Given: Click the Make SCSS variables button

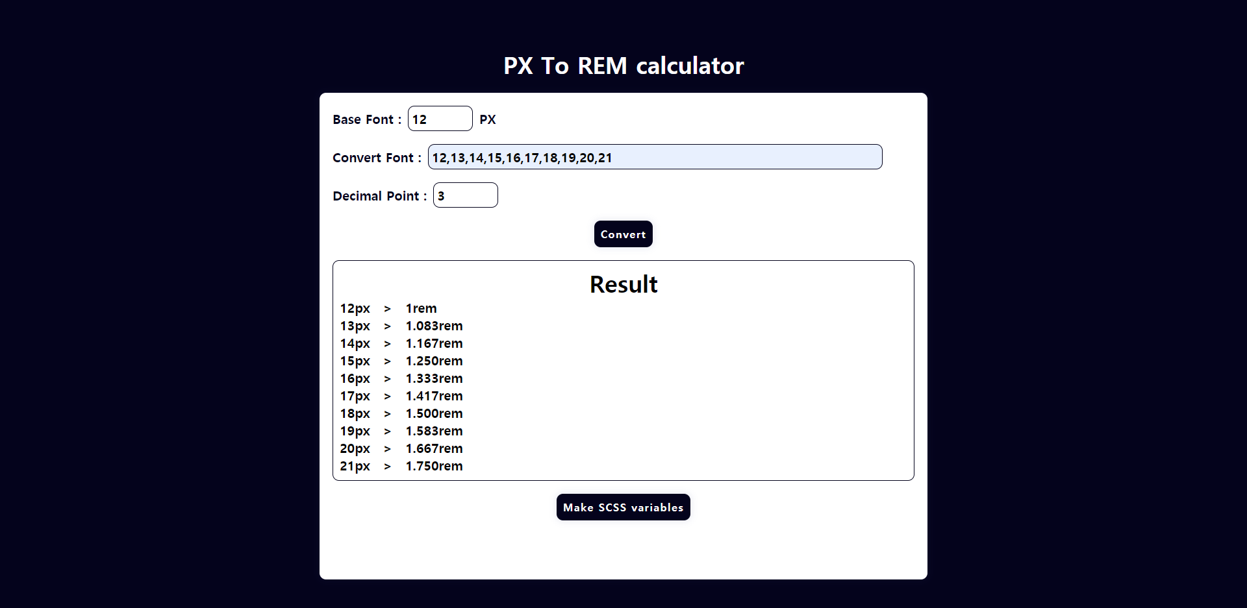Looking at the screenshot, I should click(623, 507).
